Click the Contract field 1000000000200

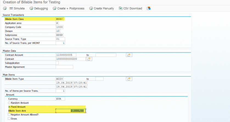tap(71, 59)
